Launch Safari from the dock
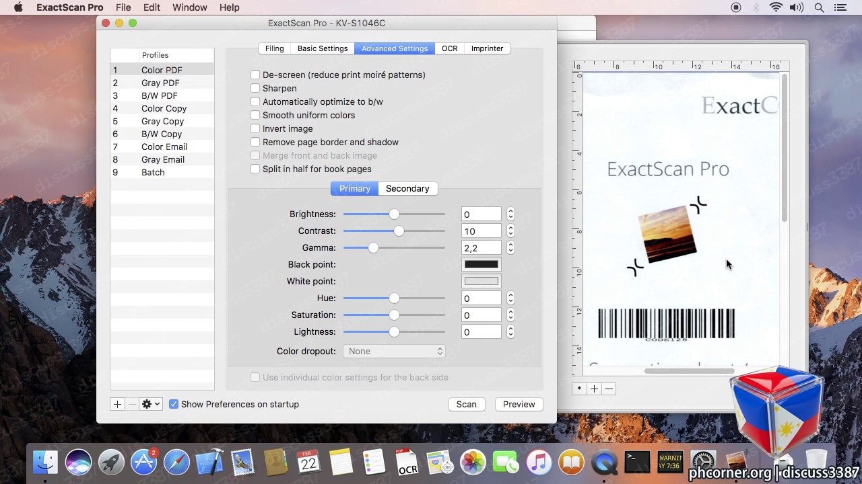This screenshot has width=862, height=484. click(x=177, y=462)
